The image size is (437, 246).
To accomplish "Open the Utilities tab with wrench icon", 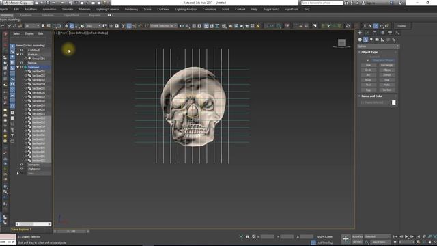I will pyautogui.click(x=397, y=33).
